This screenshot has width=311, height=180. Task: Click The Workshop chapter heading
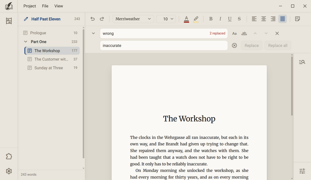click(x=189, y=119)
